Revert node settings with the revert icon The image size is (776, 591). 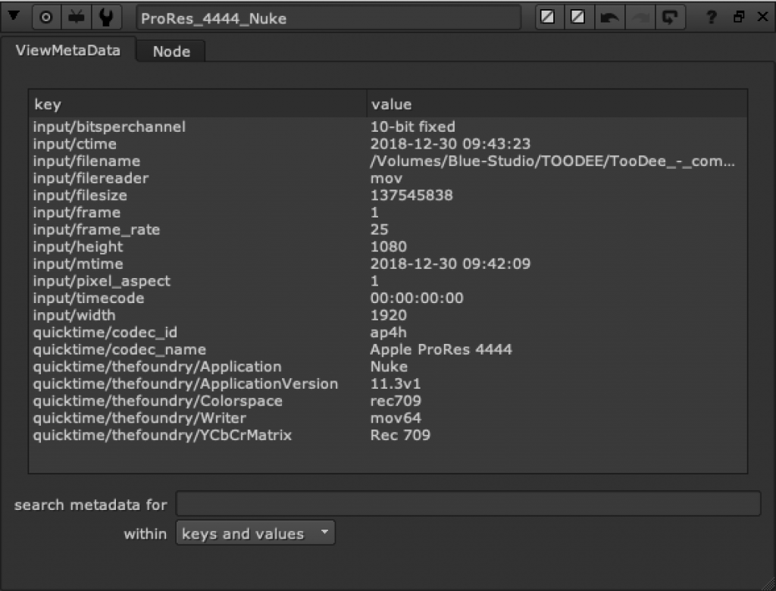(x=670, y=17)
